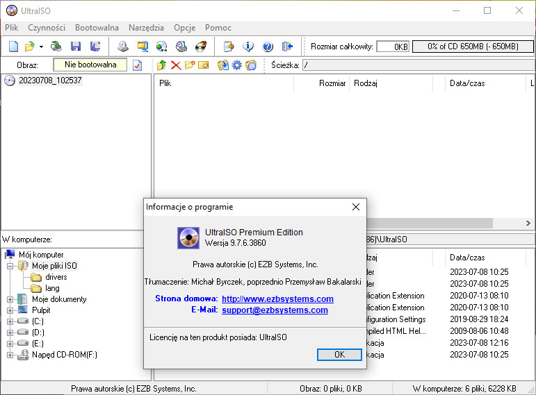
Task: Select the 20230708_102537 image root node
Action: (x=50, y=81)
